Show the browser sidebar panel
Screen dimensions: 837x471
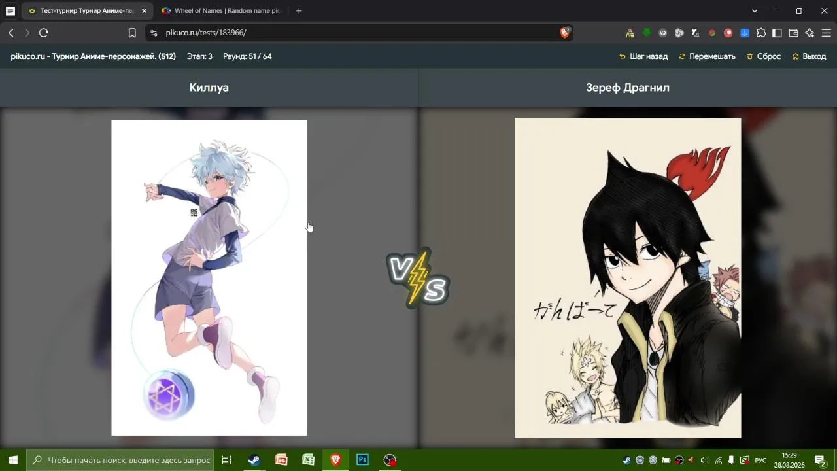click(x=777, y=33)
